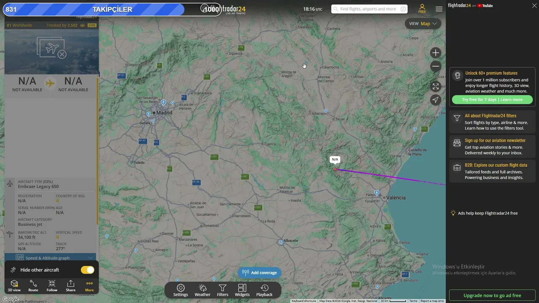Screen dimensions: 539x303
Task: Click the #1 Worldwide ranking text
Action: (x=19, y=25)
